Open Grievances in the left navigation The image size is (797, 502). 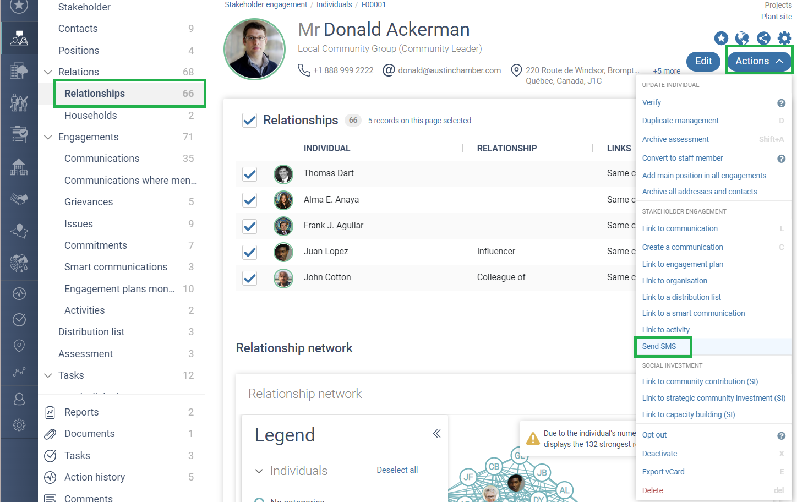89,202
